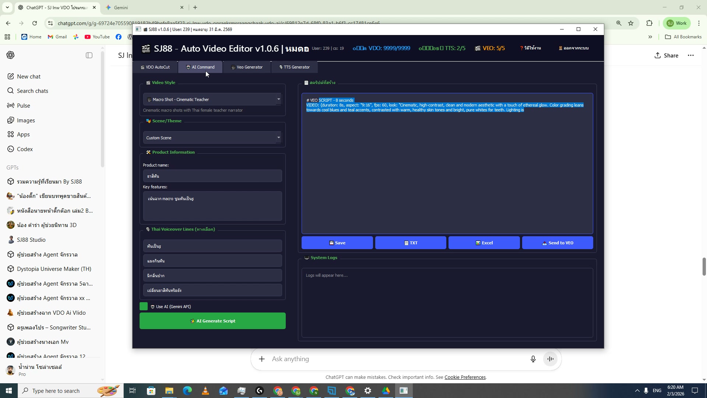Open the browser profile menu labeled Work
707x398 pixels.
pyautogui.click(x=676, y=23)
